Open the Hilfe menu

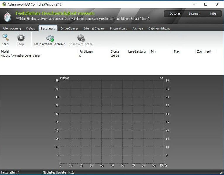(x=213, y=13)
